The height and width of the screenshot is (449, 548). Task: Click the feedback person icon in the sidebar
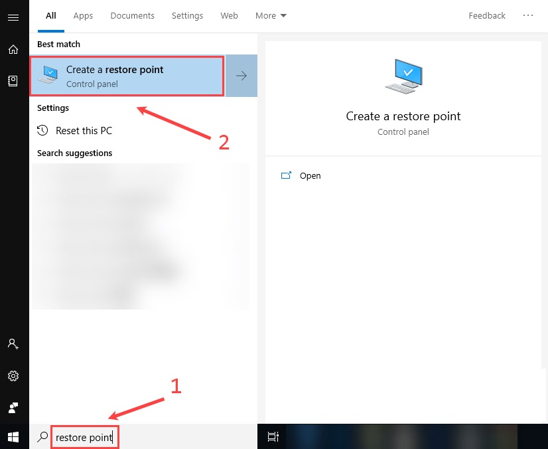[x=13, y=408]
